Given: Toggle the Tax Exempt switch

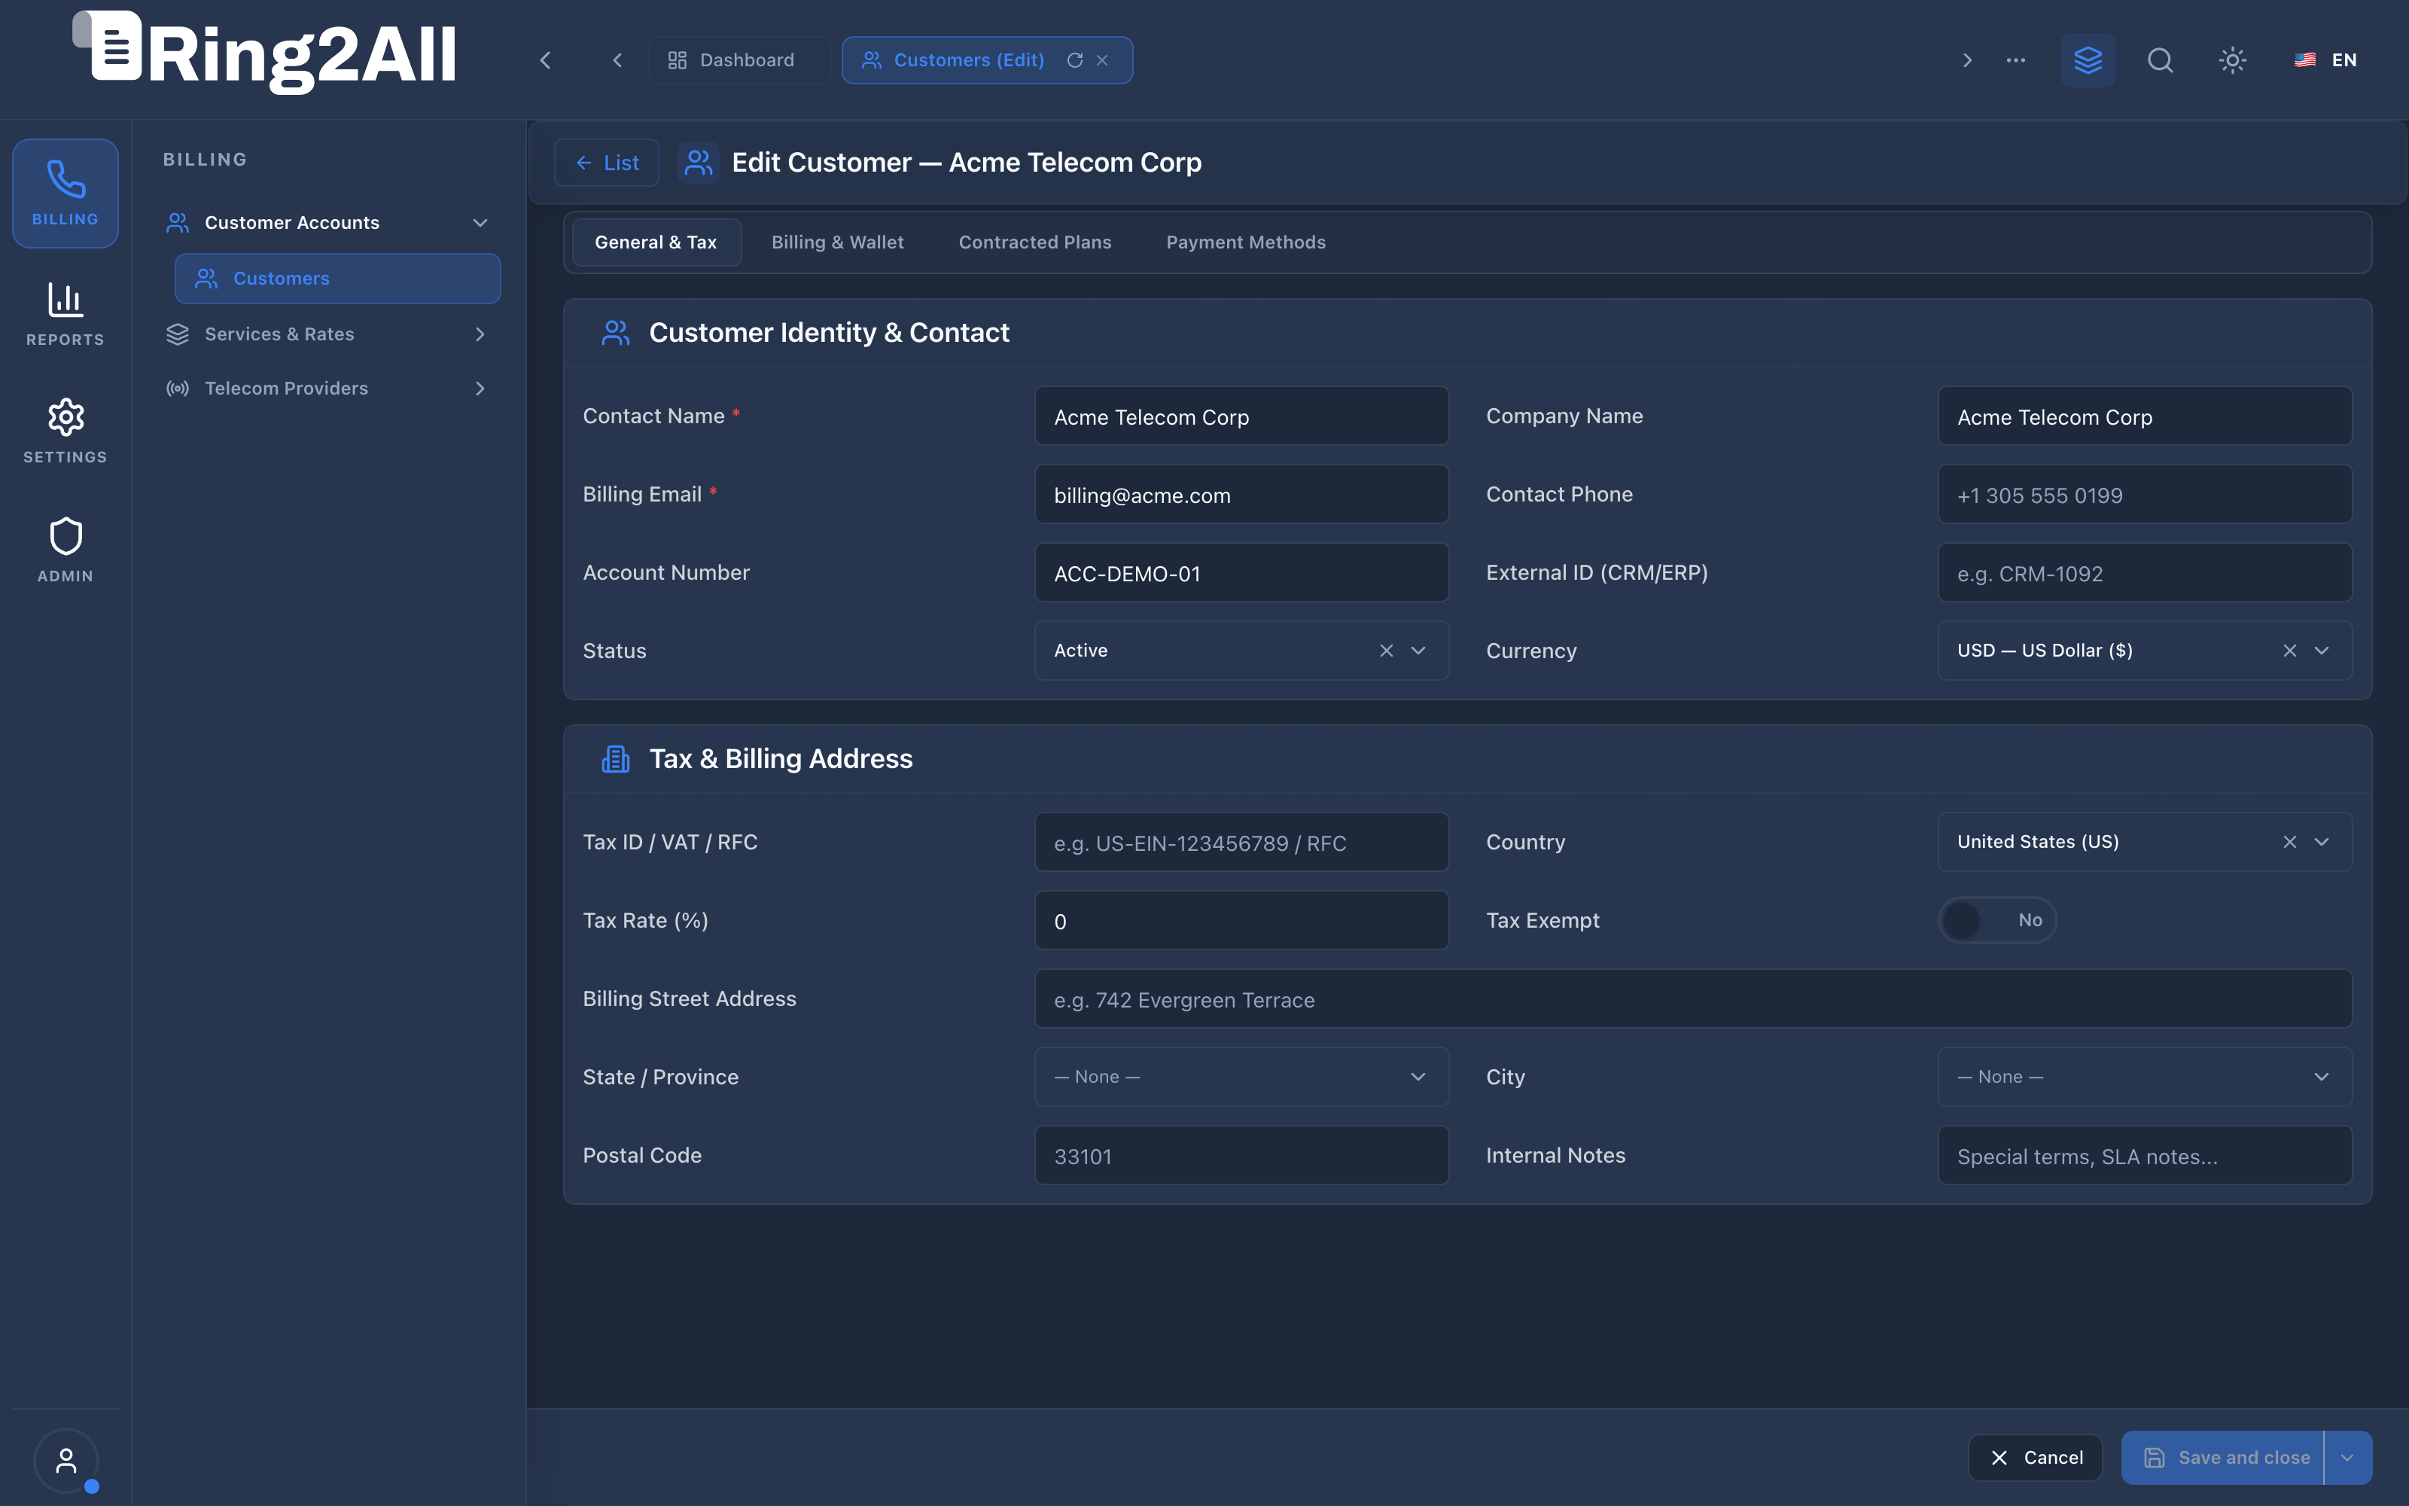Looking at the screenshot, I should coord(1997,920).
